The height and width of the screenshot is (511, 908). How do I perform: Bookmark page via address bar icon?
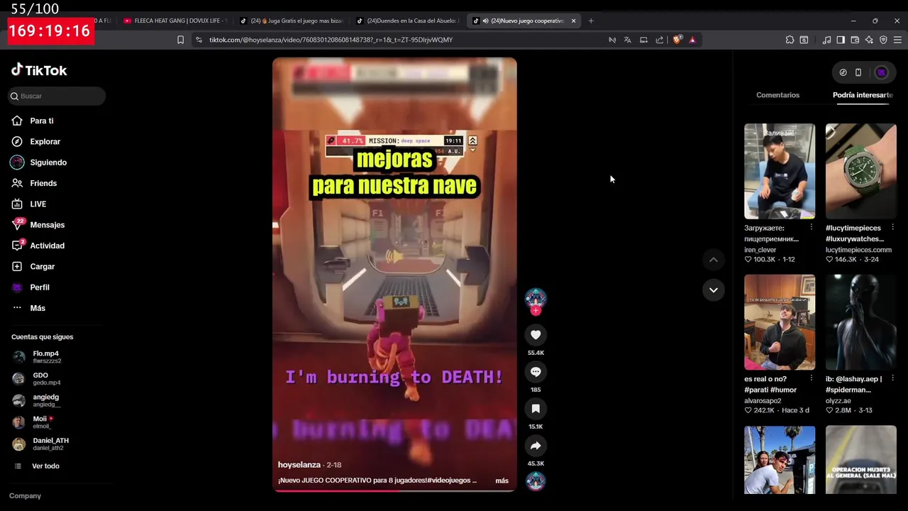point(180,40)
